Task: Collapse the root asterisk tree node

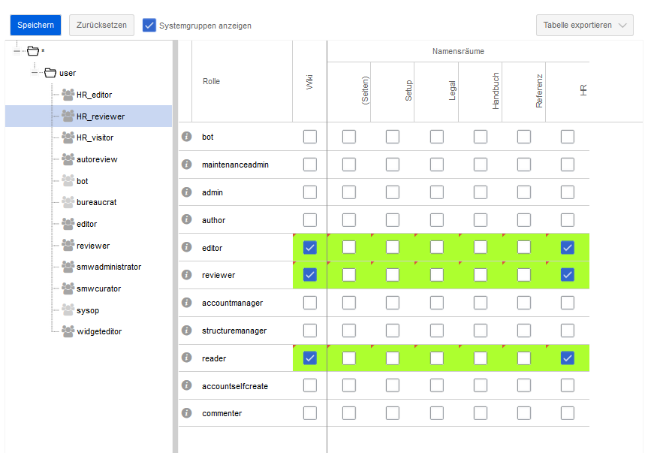Action: [17, 51]
